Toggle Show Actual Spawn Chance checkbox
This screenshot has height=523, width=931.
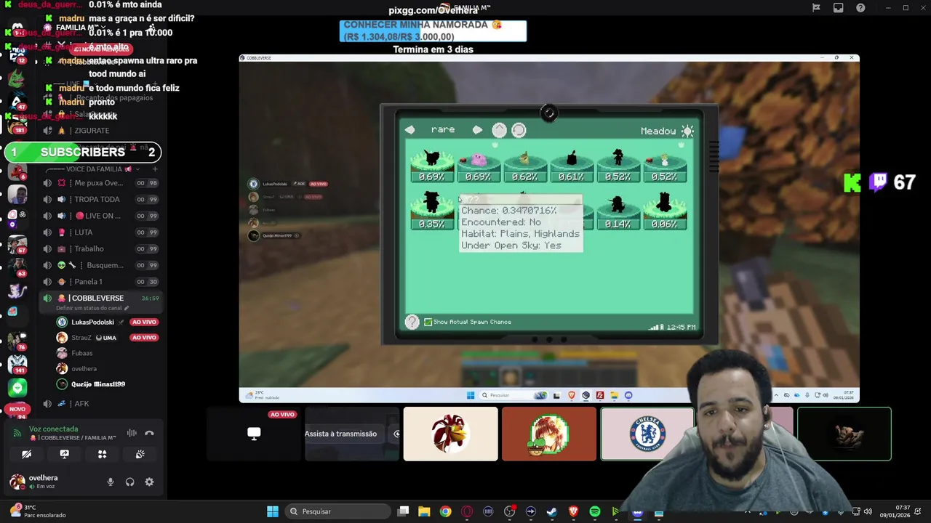point(428,322)
